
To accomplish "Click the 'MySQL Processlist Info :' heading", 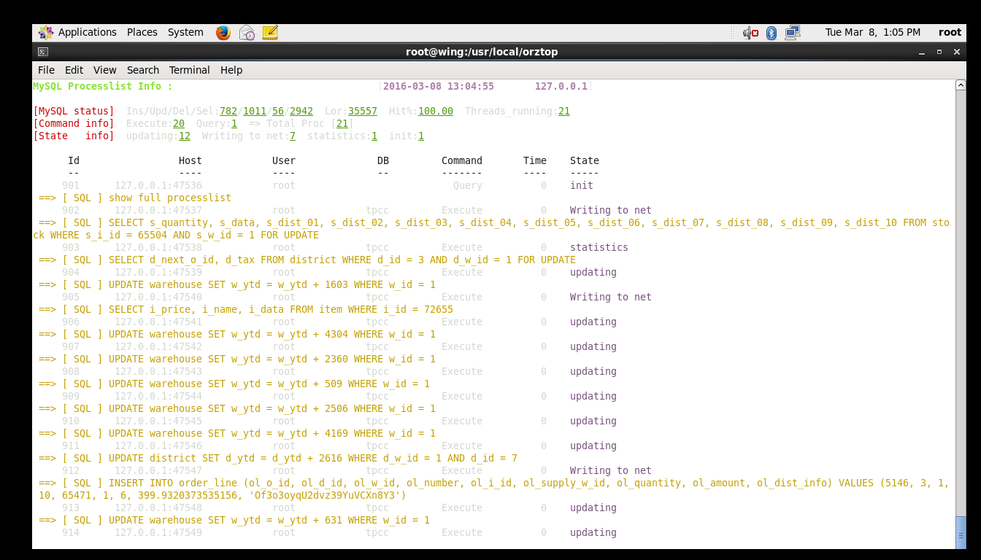I will 103,86.
